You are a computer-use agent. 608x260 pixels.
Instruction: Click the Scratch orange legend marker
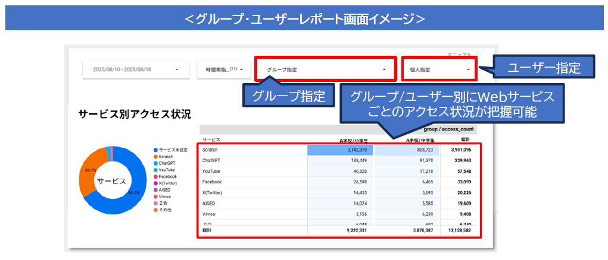[x=155, y=157]
